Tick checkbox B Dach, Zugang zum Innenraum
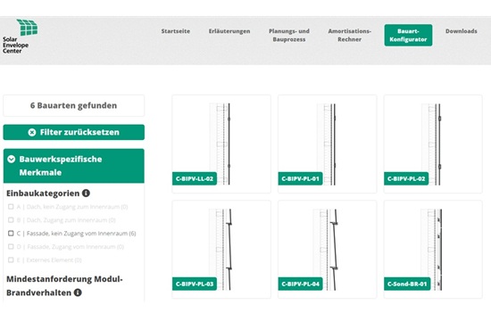Screen dimensions: 491x321 click(11, 220)
